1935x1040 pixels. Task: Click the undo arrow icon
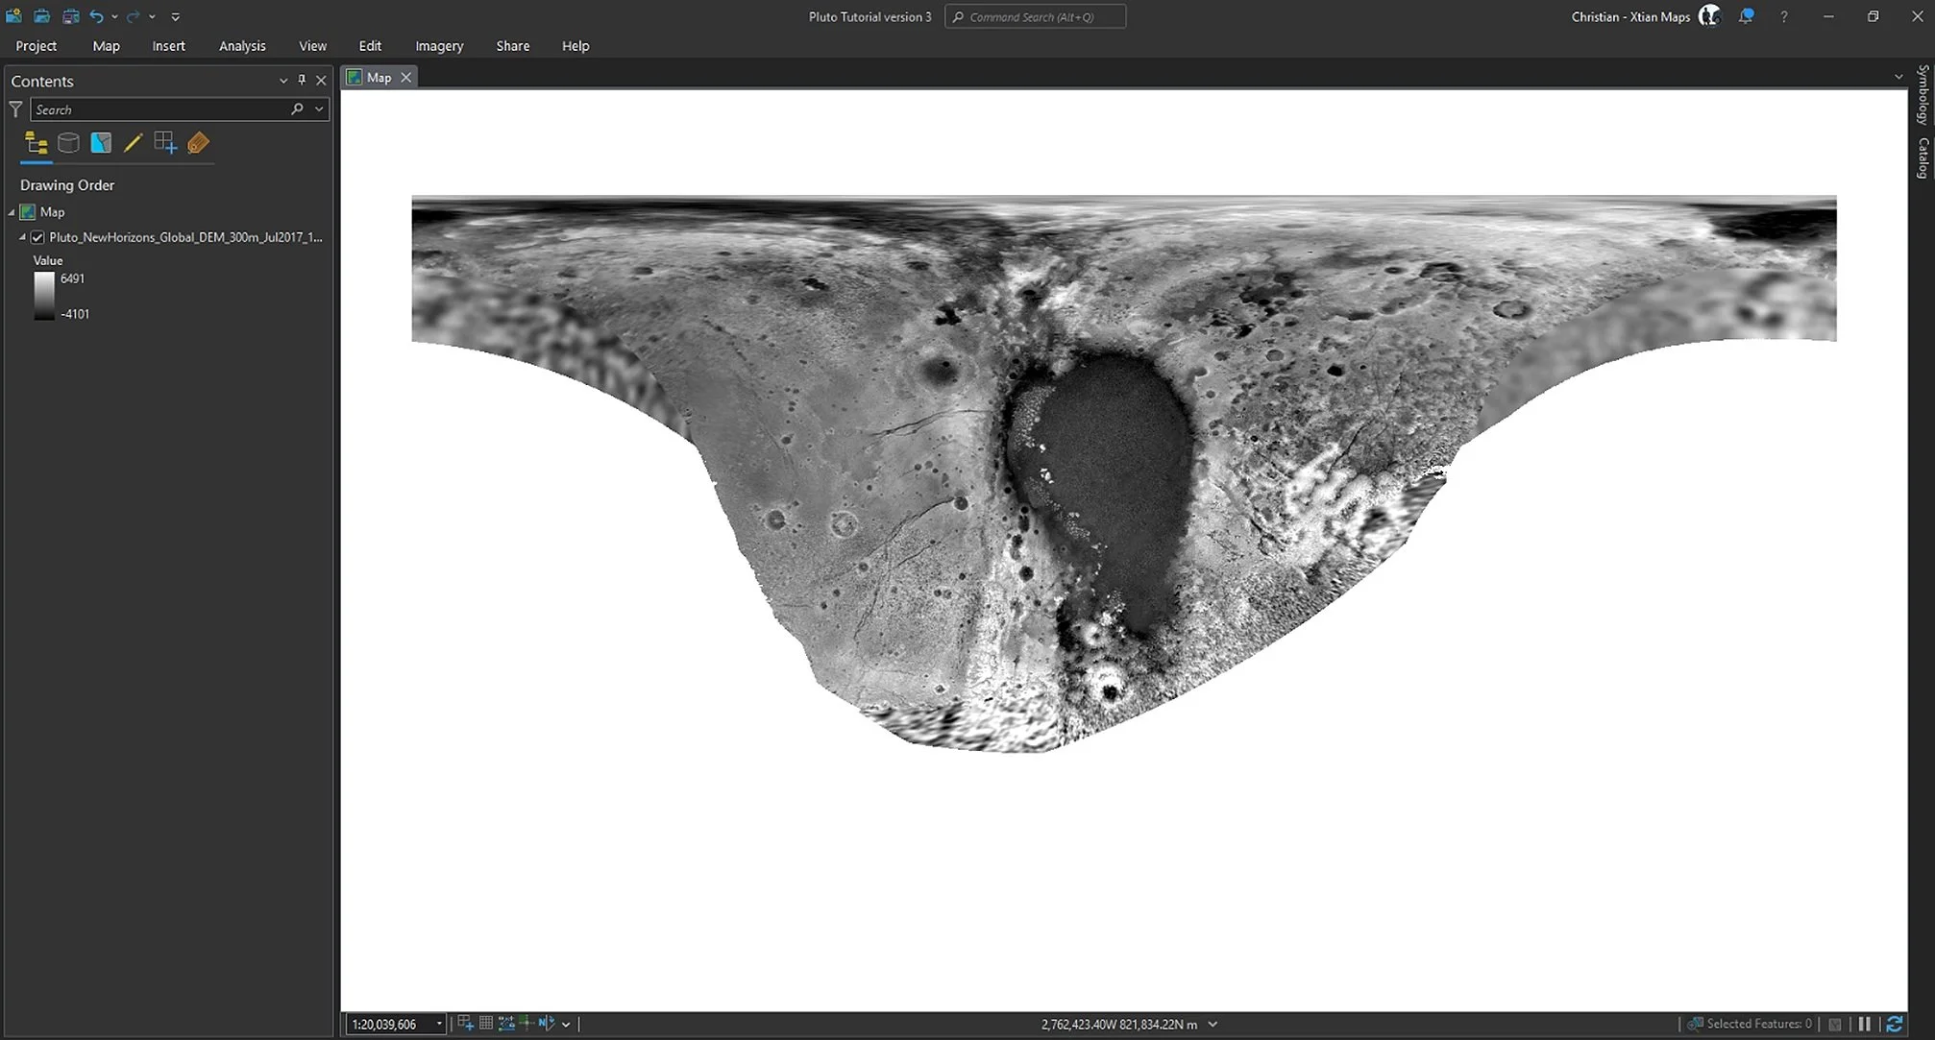tap(96, 16)
